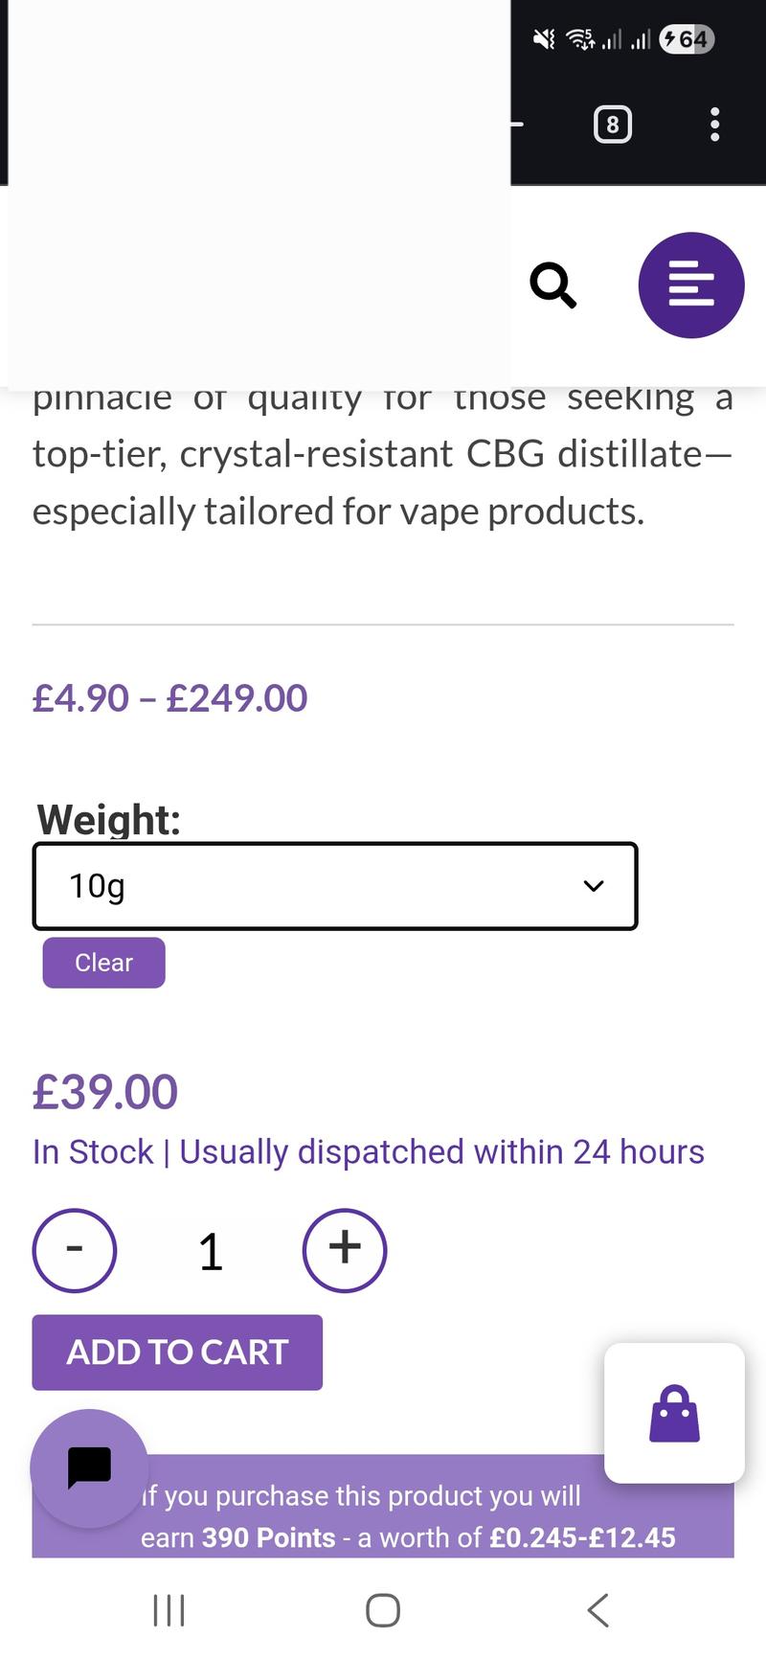Open the browser three-dot overflow menu

pos(714,125)
